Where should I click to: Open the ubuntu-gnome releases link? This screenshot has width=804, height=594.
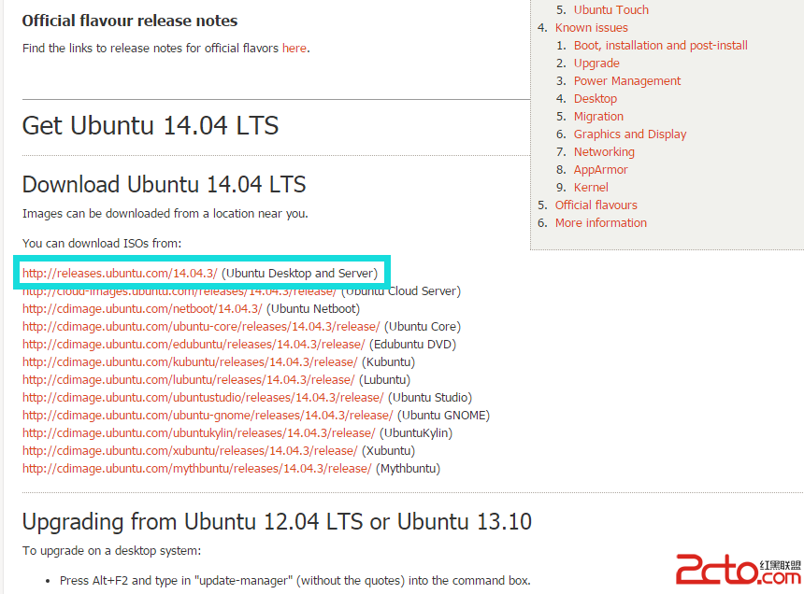[x=208, y=416]
